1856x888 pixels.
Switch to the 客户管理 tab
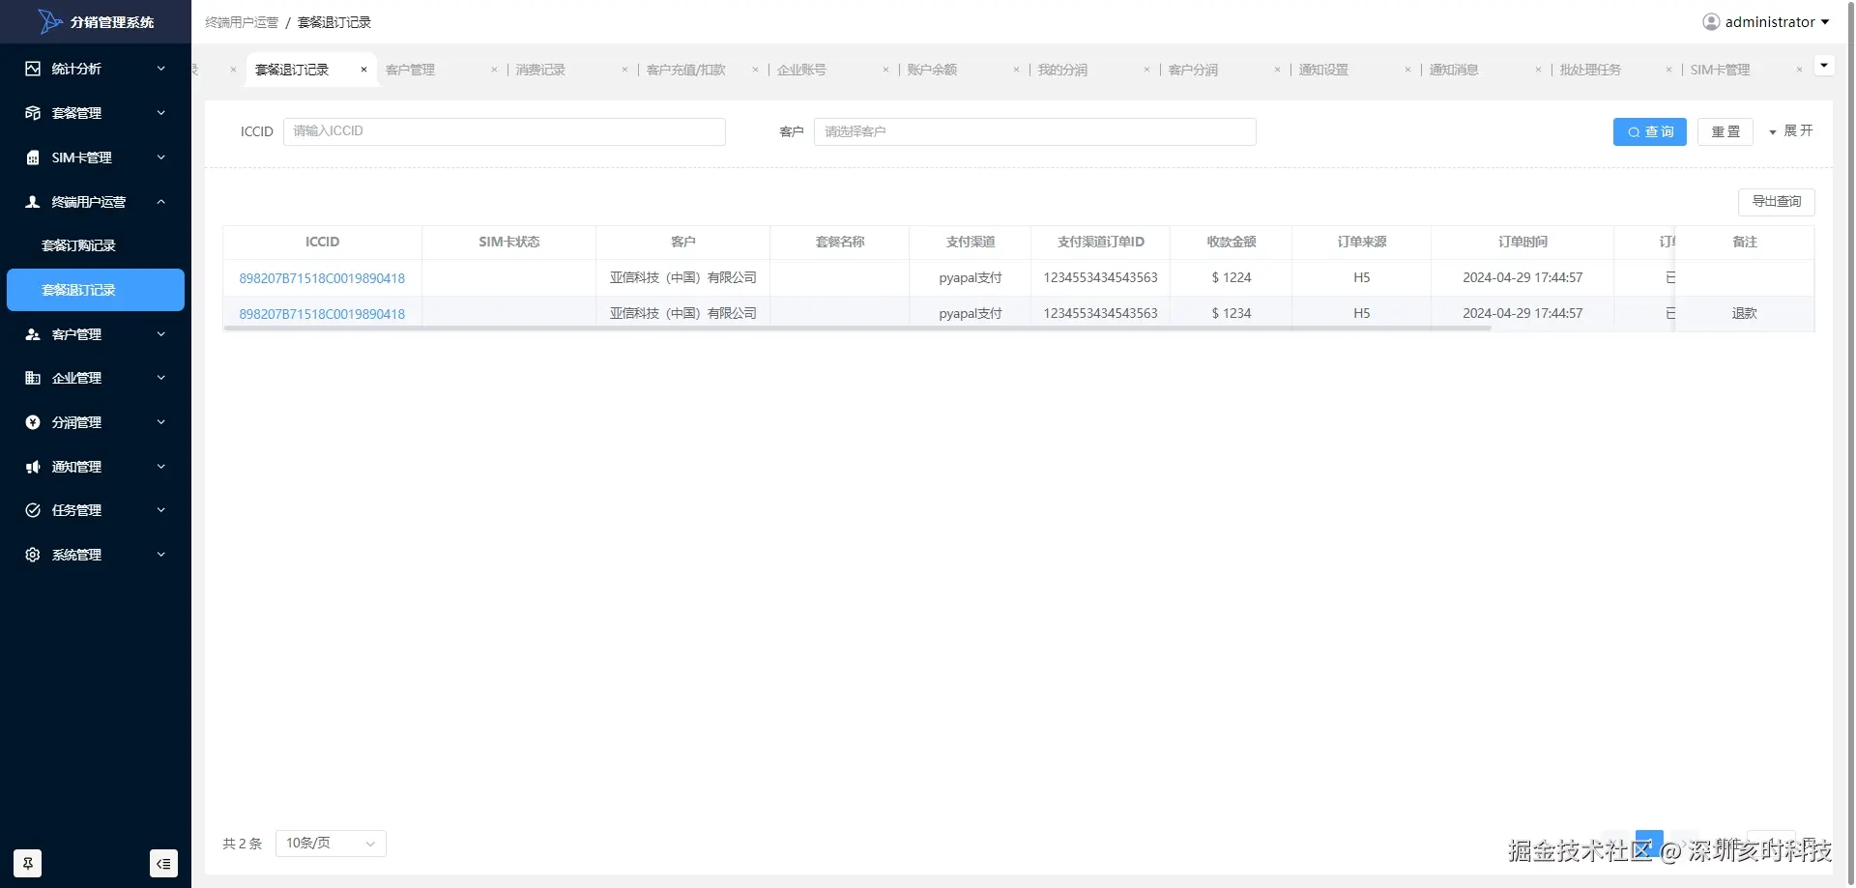click(x=410, y=70)
